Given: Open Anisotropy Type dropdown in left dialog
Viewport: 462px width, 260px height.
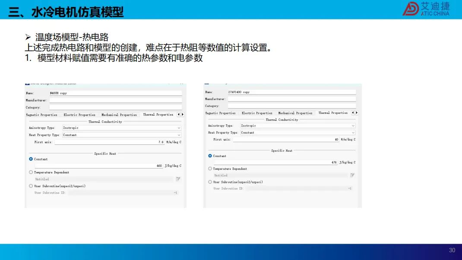Looking at the screenshot, I should click(x=122, y=128).
